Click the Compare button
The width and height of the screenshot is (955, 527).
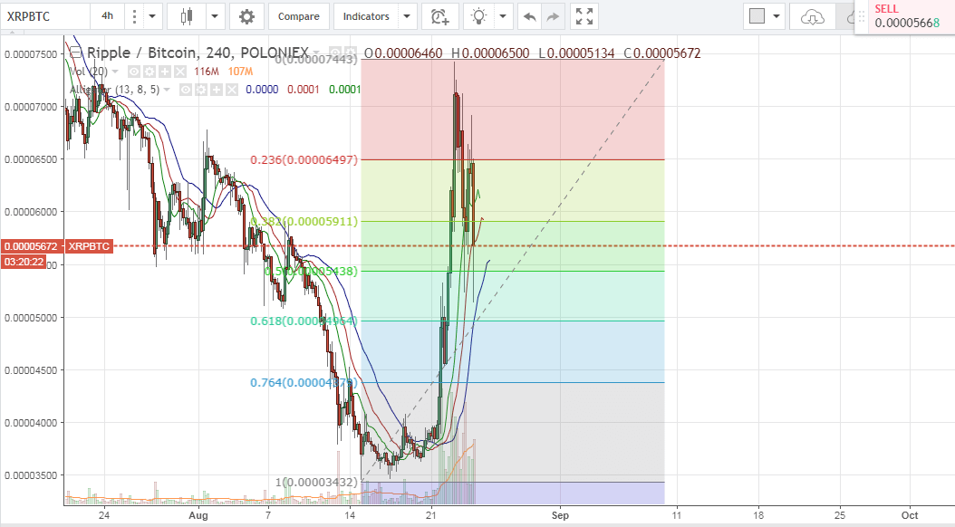click(298, 16)
